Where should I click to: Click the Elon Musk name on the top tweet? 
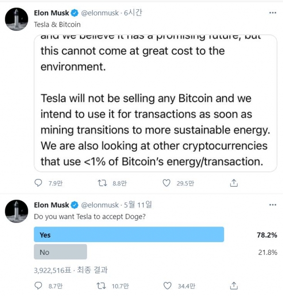[51, 13]
